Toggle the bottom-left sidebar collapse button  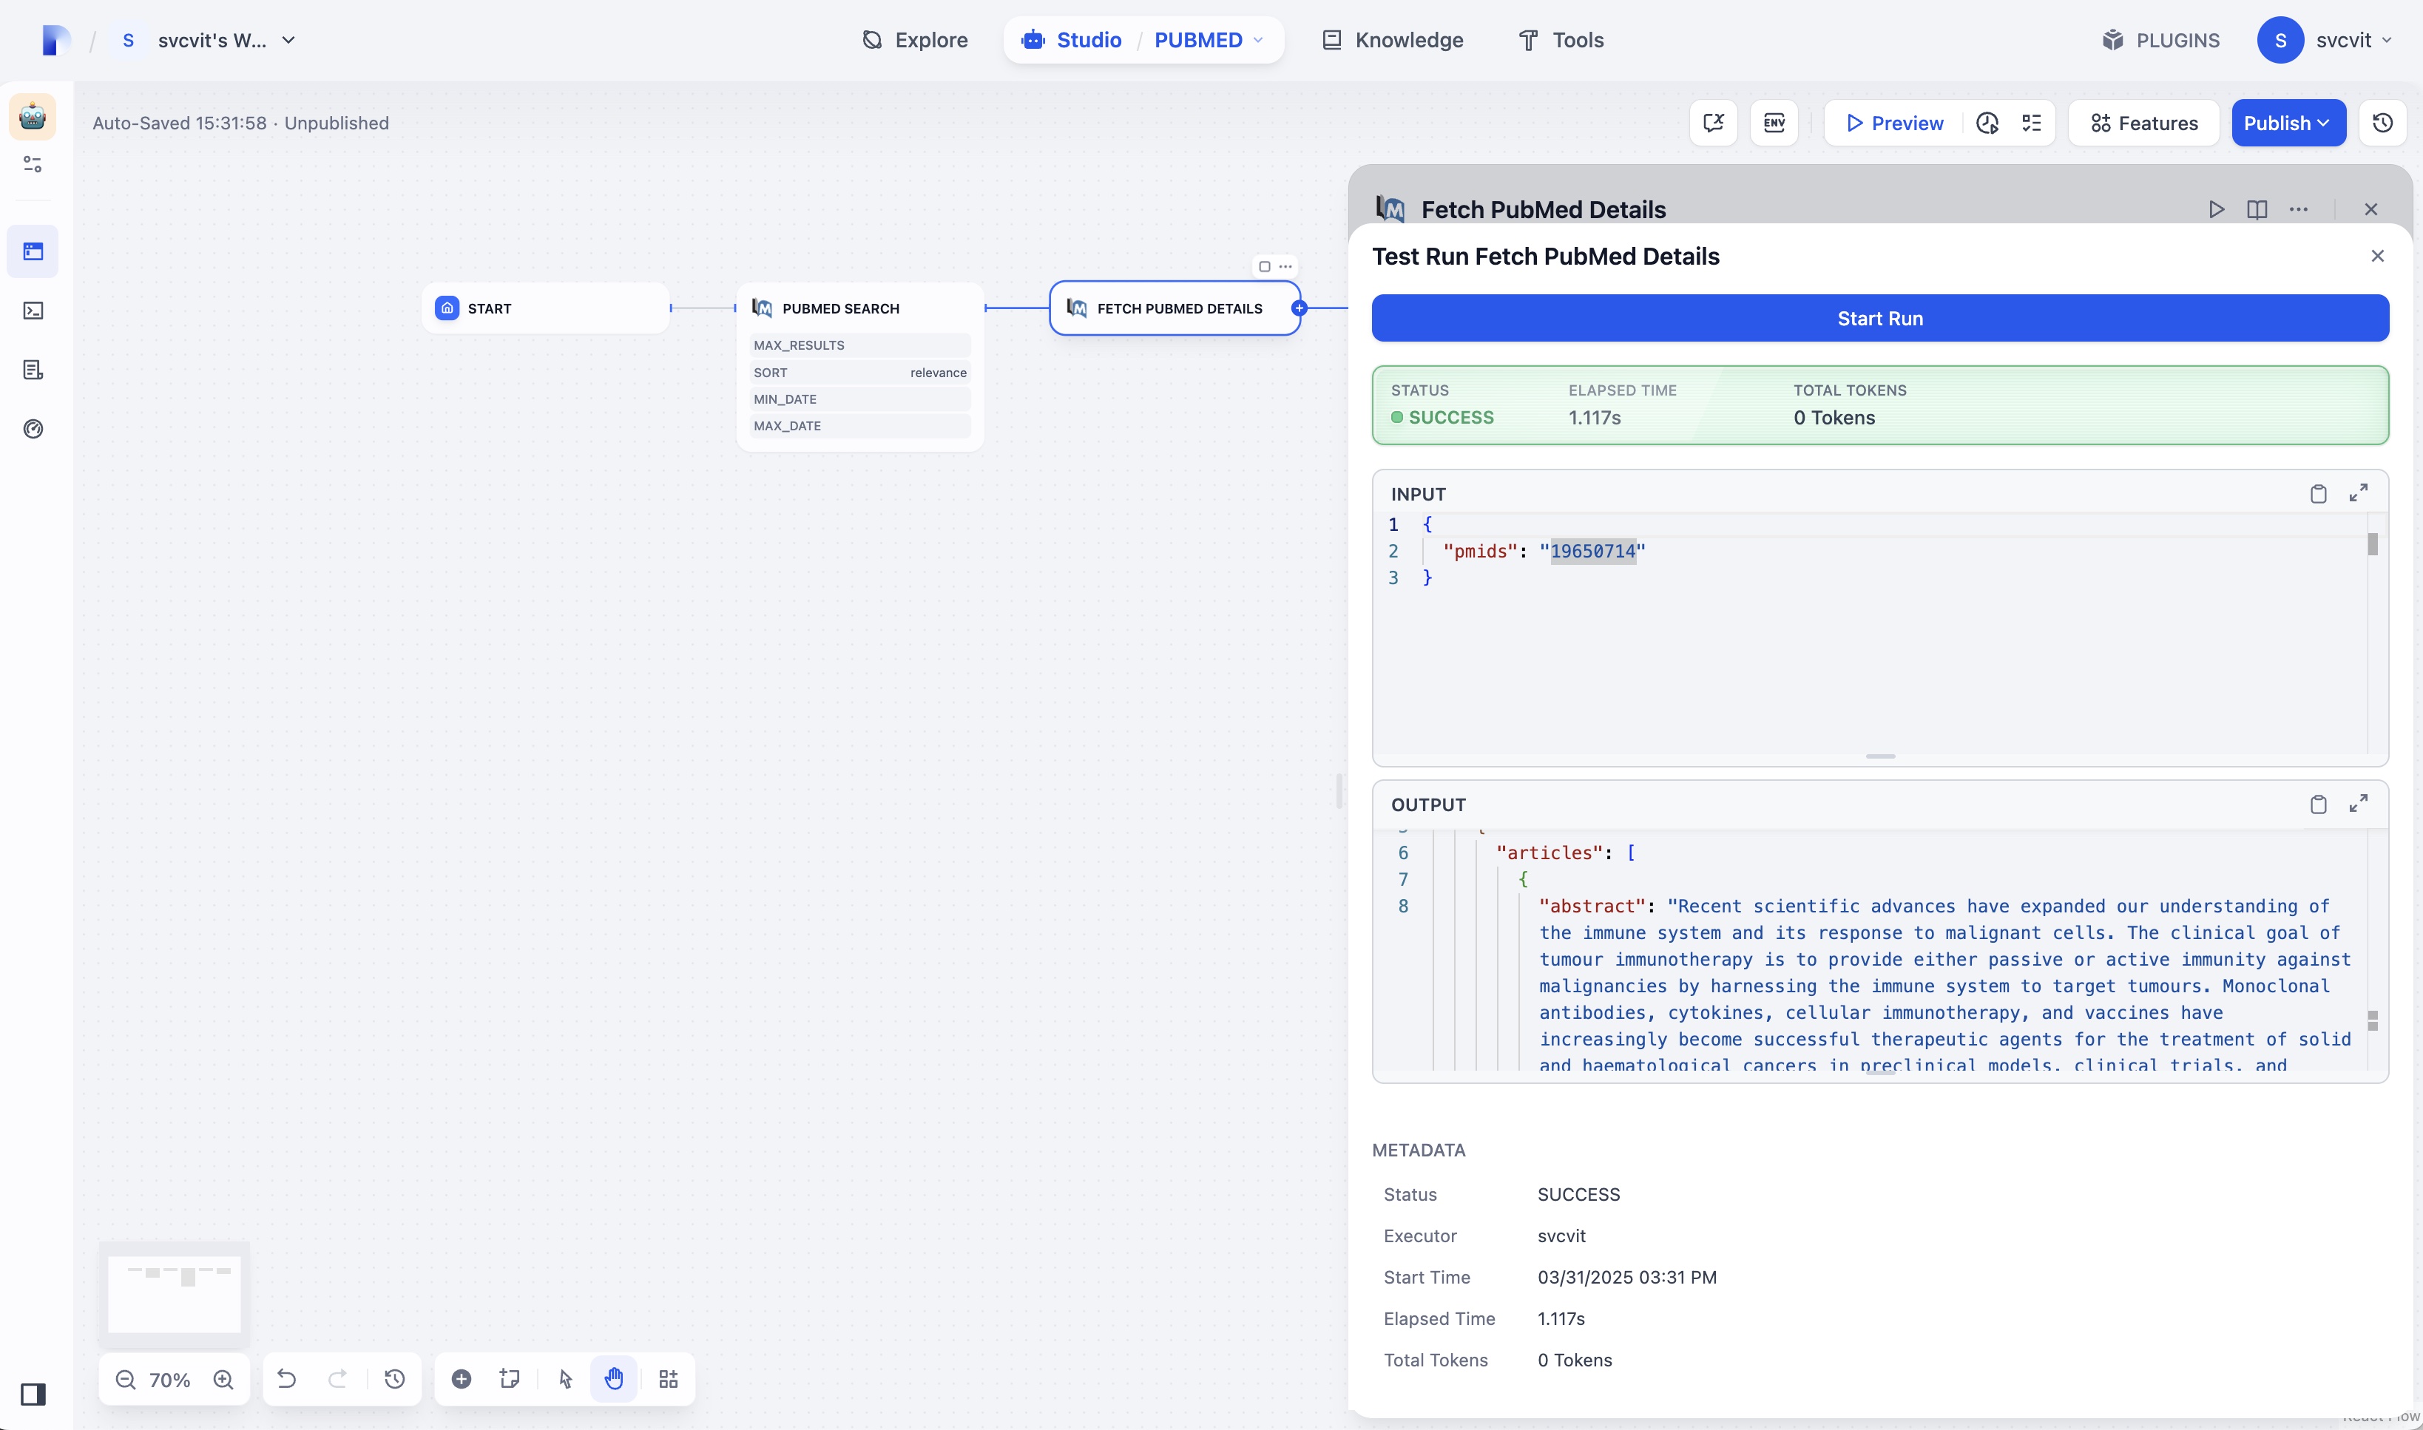point(33,1395)
